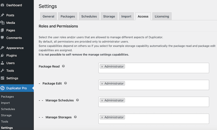
Task: Open Packages submenu under Duplicator Pro
Action: click(7, 97)
